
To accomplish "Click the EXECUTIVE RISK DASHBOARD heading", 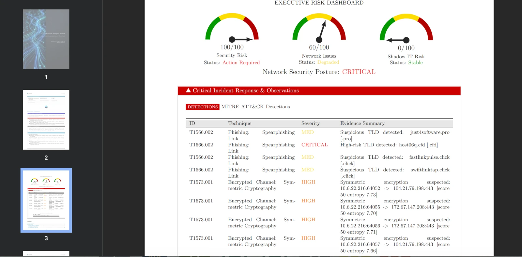I will point(319,3).
